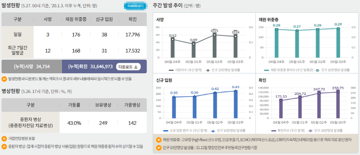Click speaker icon beside 중환자 병상 집계 note
Viewport: 360px width, 155px height.
click(x=4, y=146)
